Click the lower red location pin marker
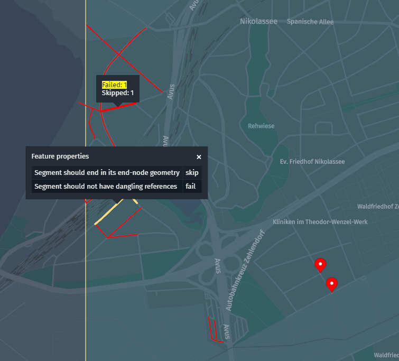The height and width of the screenshot is (361, 399). [331, 285]
